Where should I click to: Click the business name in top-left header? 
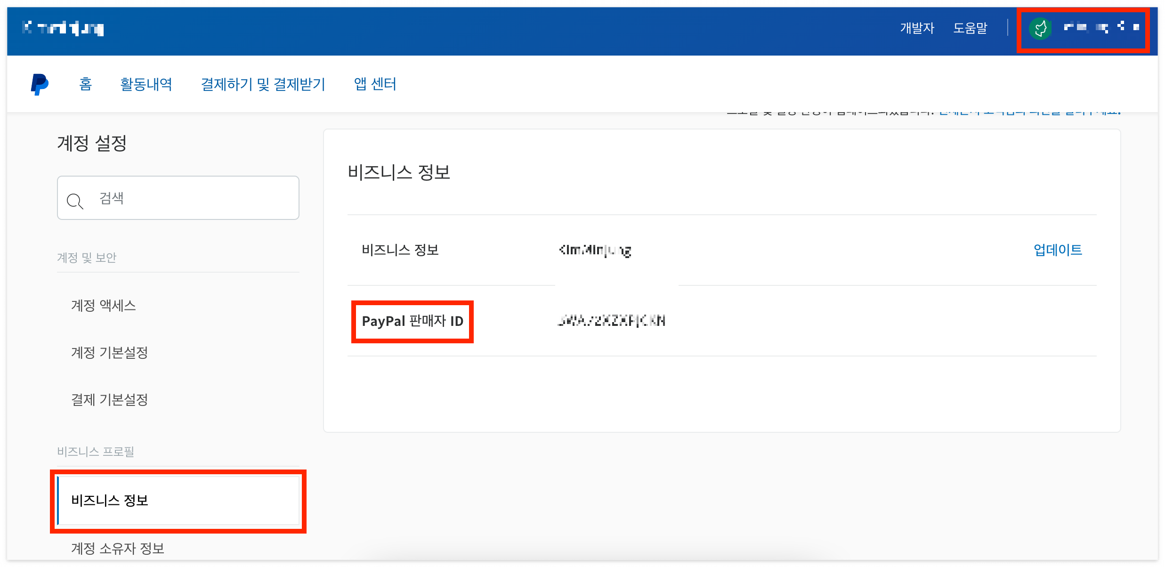63,28
